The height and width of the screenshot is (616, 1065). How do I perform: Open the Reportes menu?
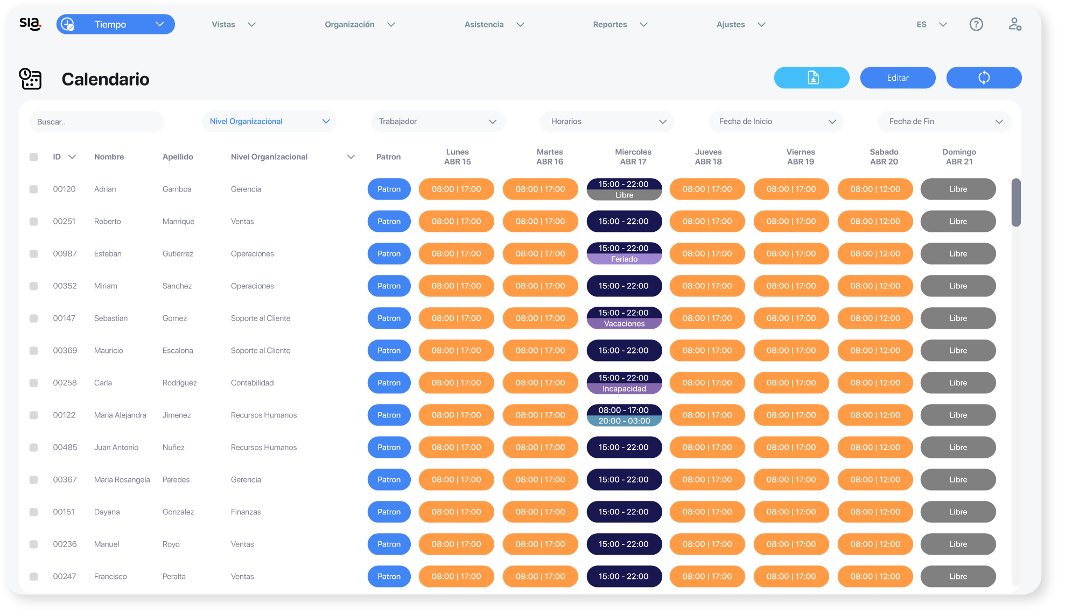coord(620,25)
